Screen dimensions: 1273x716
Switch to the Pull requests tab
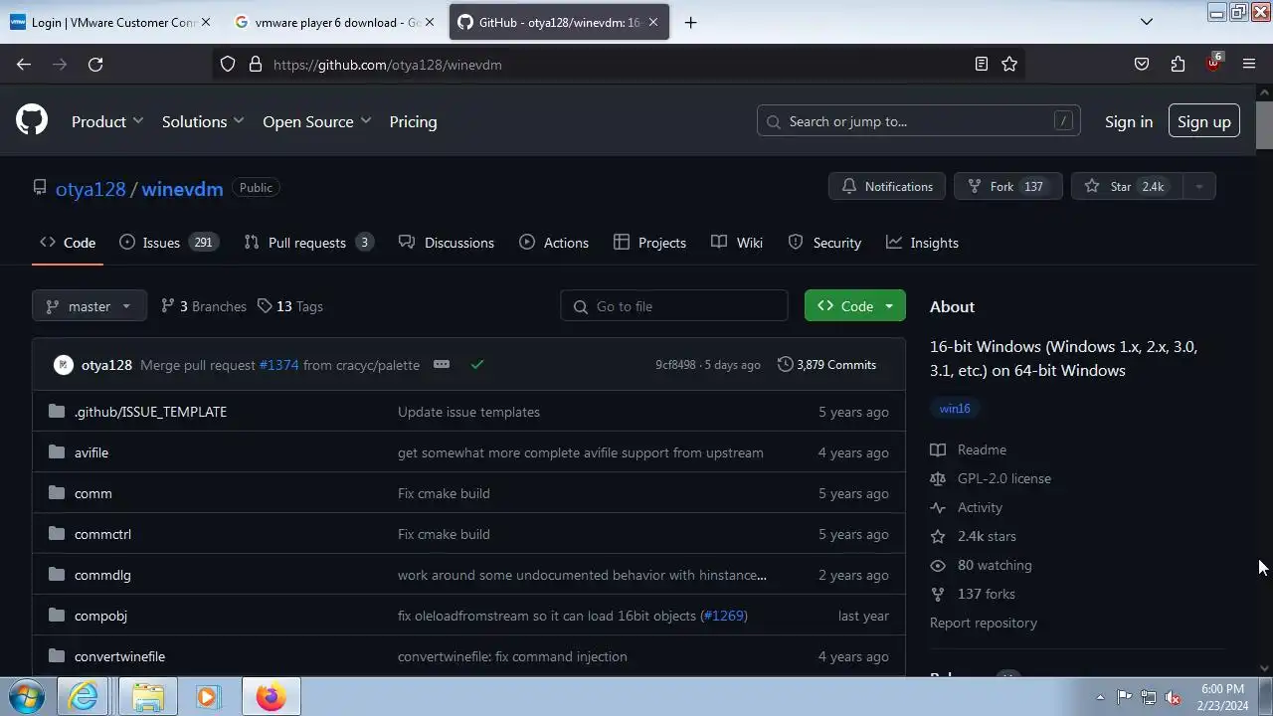tap(309, 243)
